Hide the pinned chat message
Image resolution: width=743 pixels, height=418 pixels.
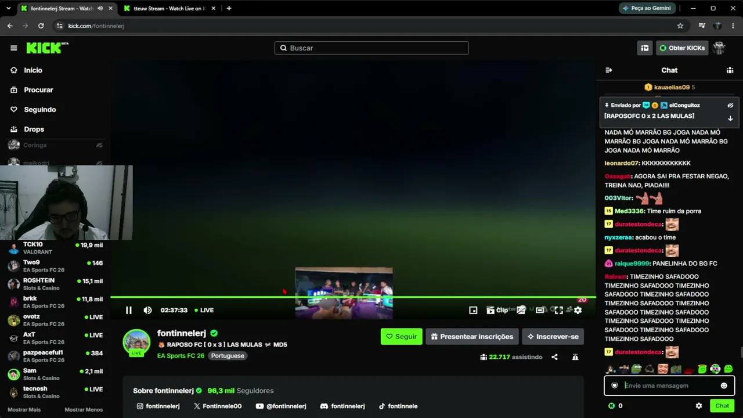[x=730, y=106]
